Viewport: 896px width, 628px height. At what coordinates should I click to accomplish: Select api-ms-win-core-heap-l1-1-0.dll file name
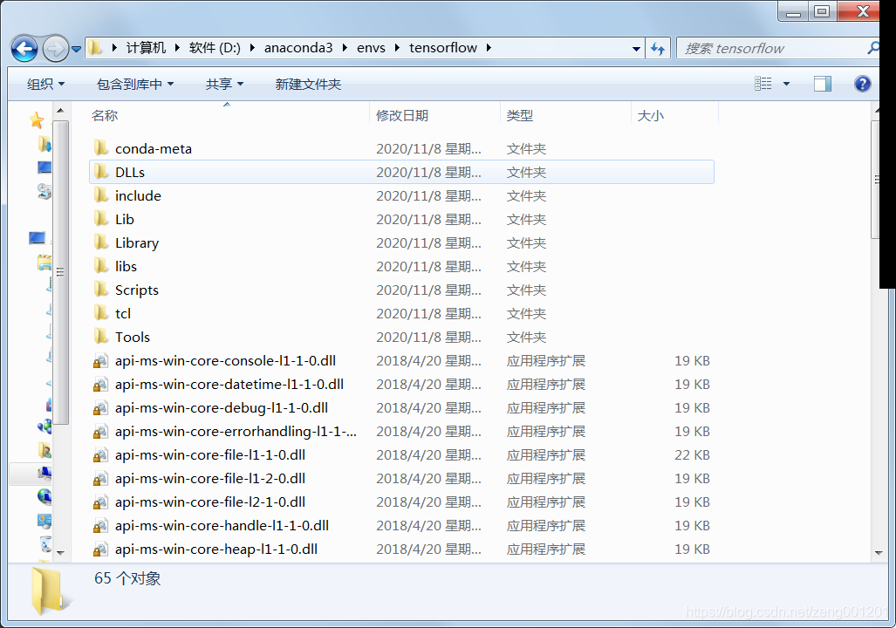[216, 549]
